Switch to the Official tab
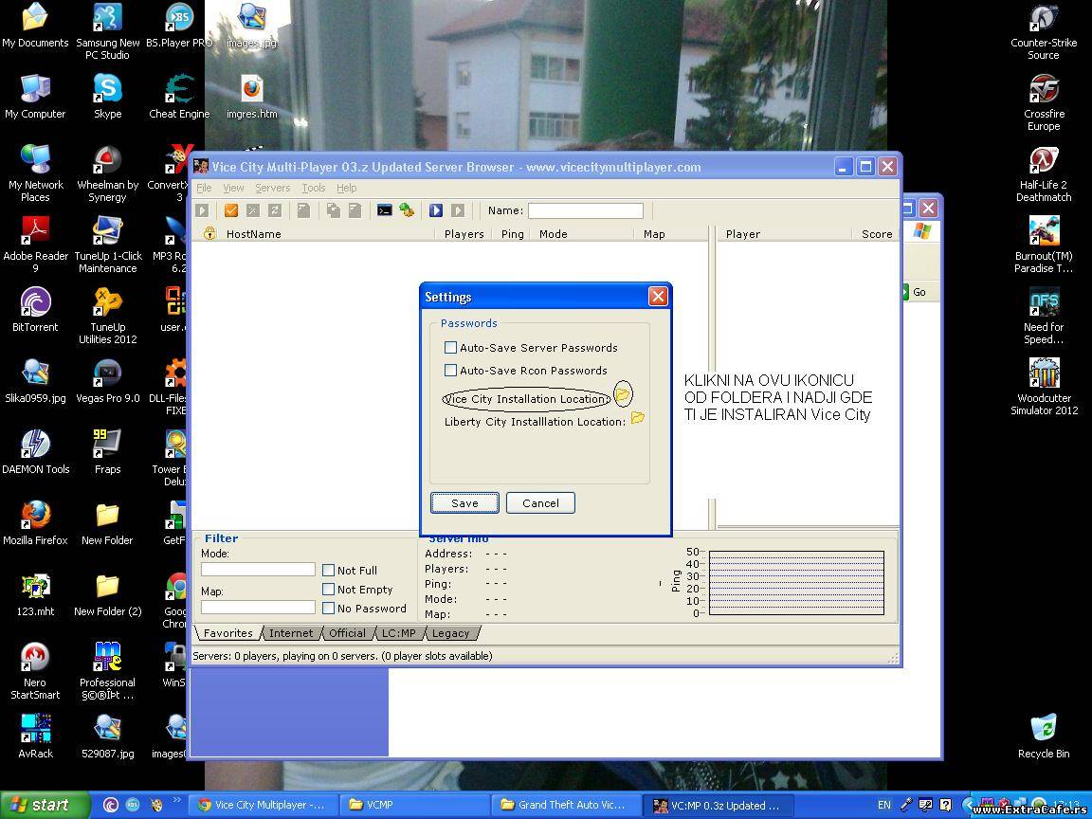 tap(347, 633)
